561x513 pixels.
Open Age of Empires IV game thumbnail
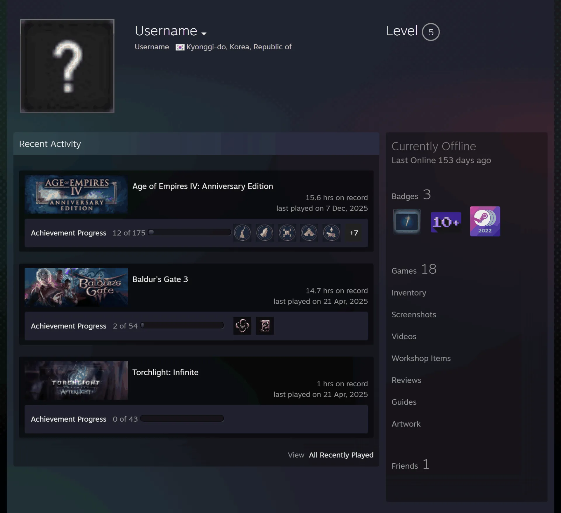click(76, 194)
